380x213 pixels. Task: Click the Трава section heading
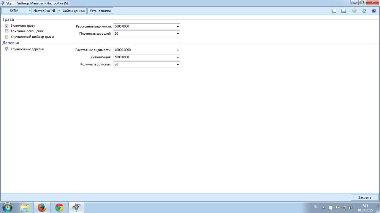(x=8, y=20)
